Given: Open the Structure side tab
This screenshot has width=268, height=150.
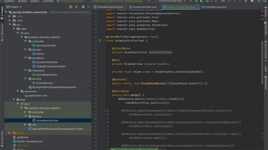Looking at the screenshot, I should 2,32.
